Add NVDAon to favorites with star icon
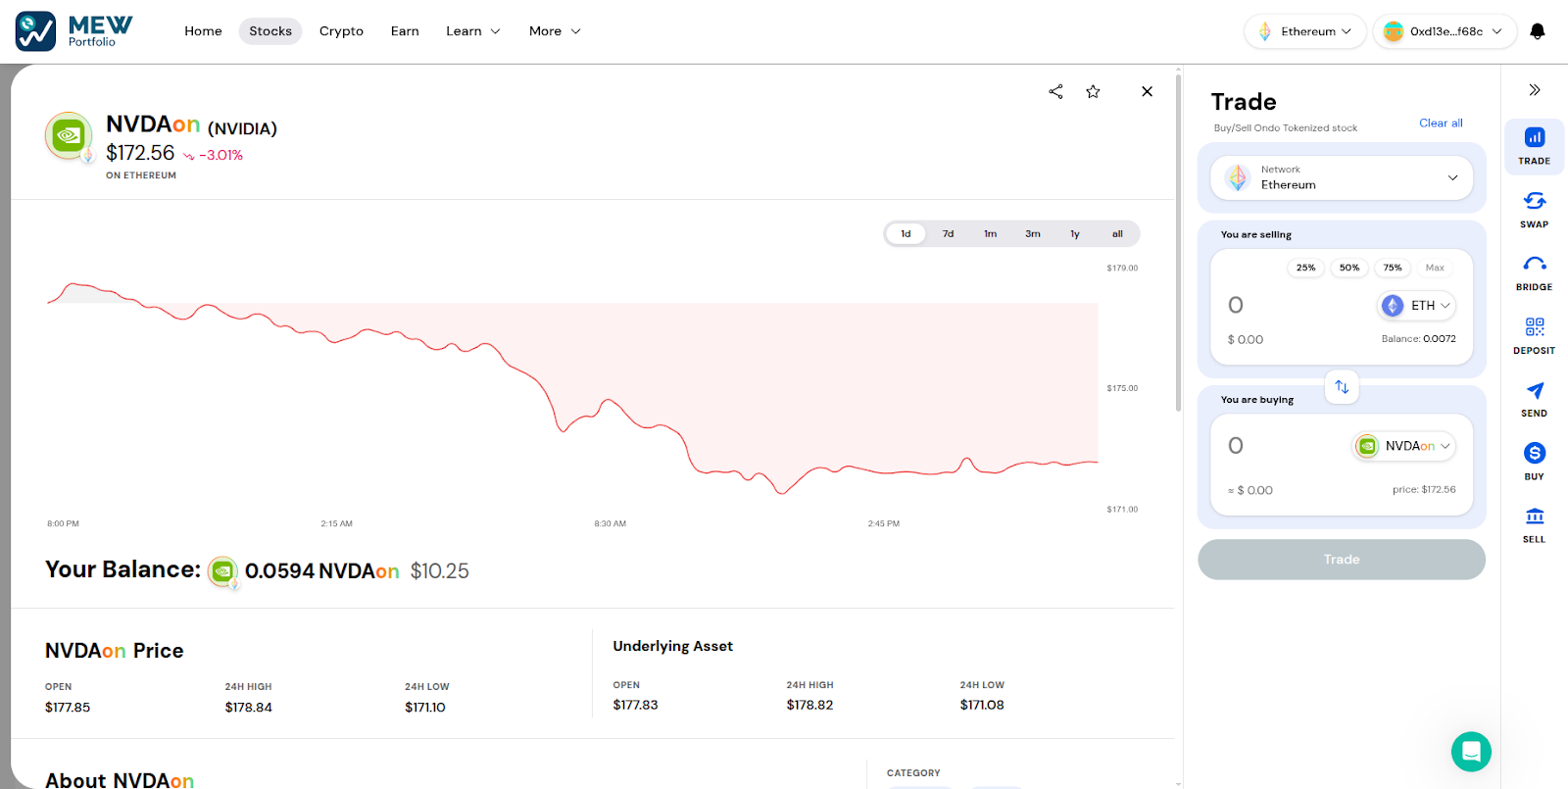Image resolution: width=1568 pixels, height=789 pixels. [1093, 91]
